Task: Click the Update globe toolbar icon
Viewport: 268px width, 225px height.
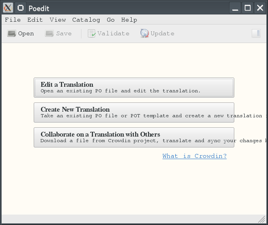Action: [144, 33]
